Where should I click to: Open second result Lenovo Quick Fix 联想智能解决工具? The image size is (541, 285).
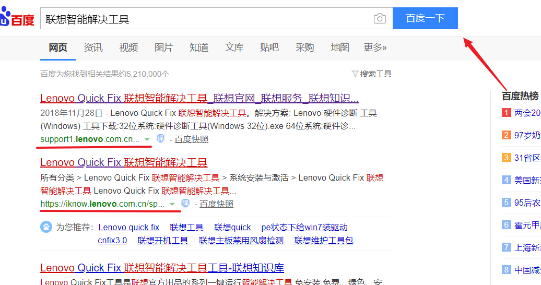pos(124,162)
